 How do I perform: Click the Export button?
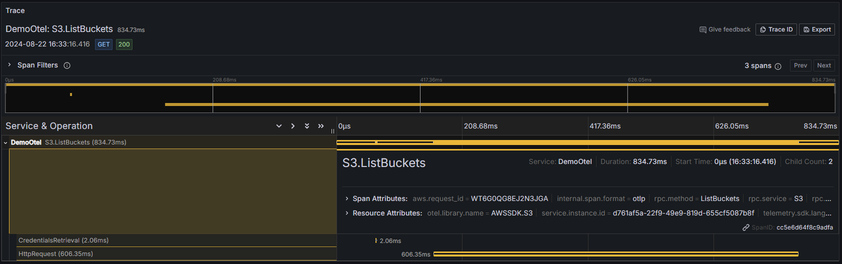817,29
